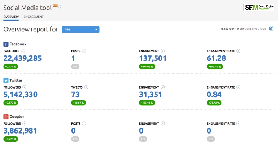Click Facebook page likes value 22,439,285
This screenshot has height=149, width=278.
pyautogui.click(x=22, y=58)
